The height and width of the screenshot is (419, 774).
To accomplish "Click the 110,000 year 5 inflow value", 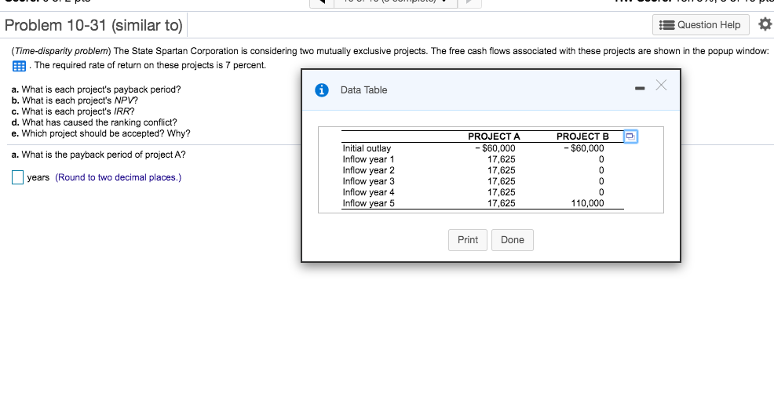I will tap(587, 203).
